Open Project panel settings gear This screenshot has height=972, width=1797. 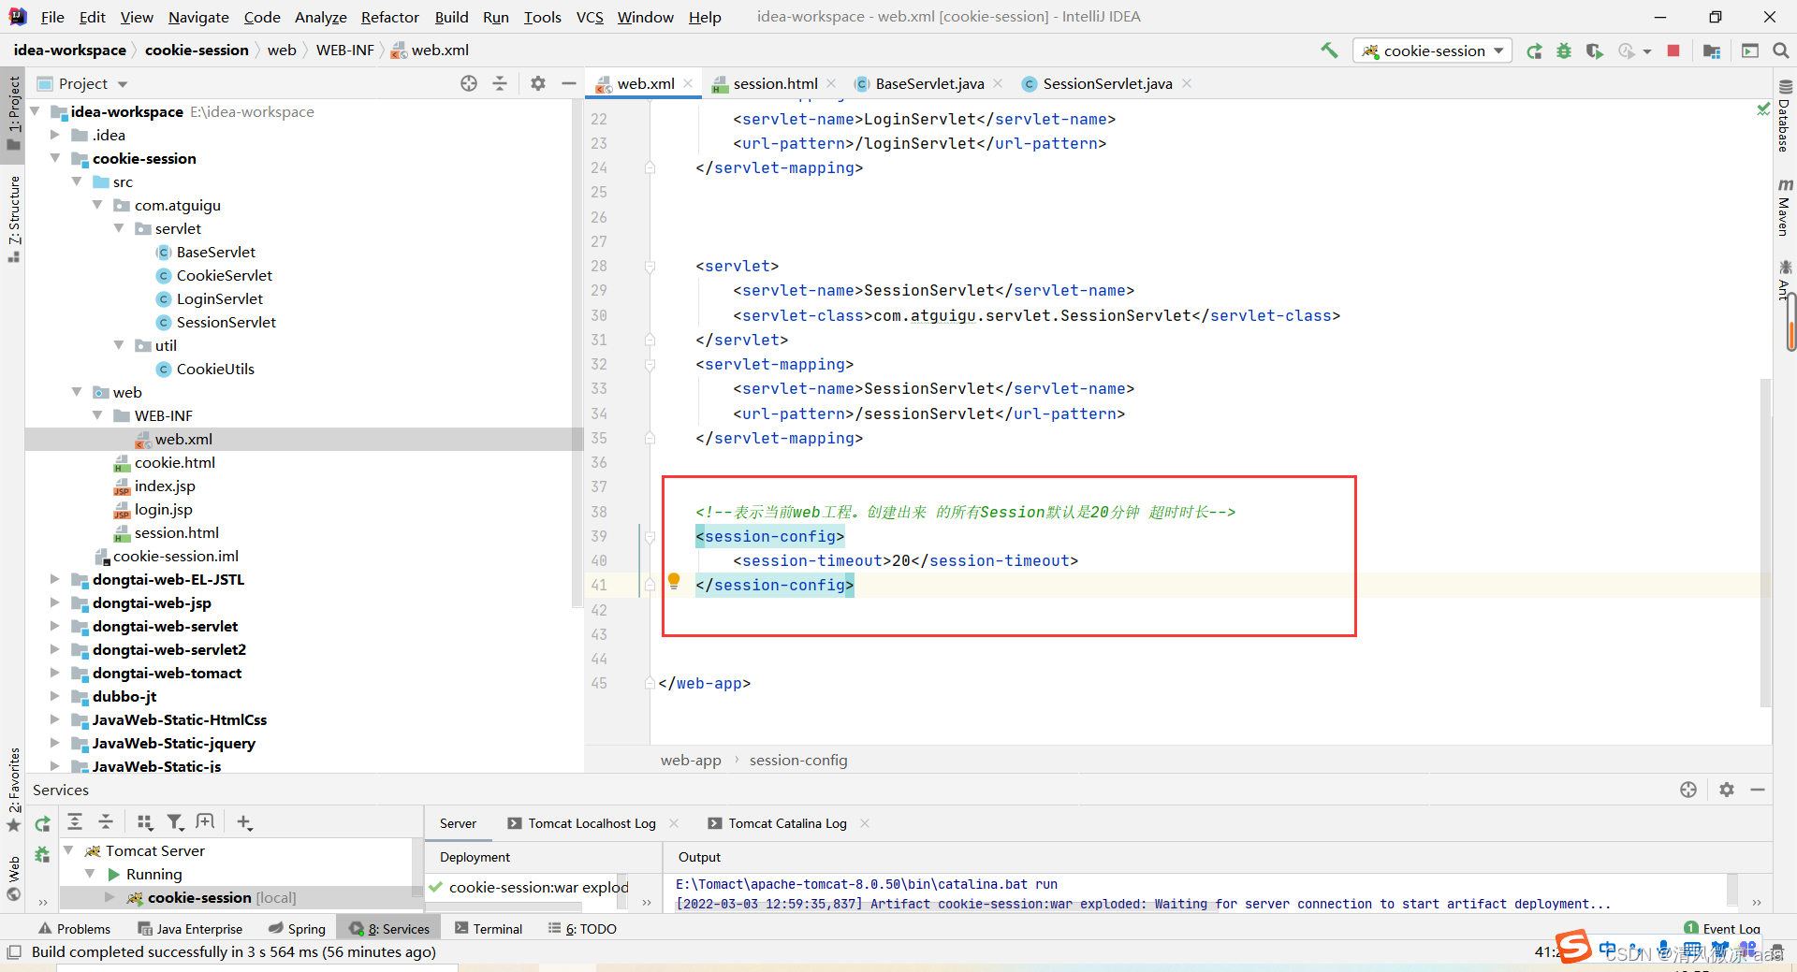click(537, 83)
